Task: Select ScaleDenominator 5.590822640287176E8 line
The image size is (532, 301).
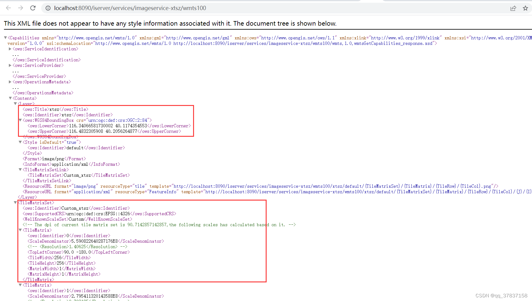Action: tap(96, 241)
